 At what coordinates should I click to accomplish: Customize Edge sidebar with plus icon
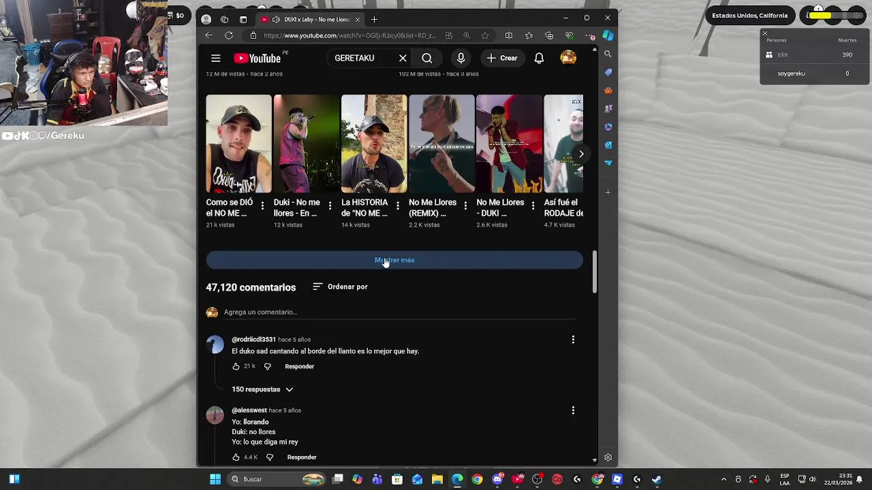(x=608, y=192)
